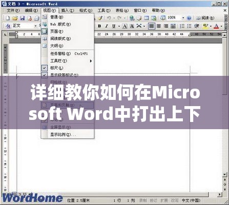Click the Select Browse Object round button
The image size is (229, 205).
coord(225,184)
